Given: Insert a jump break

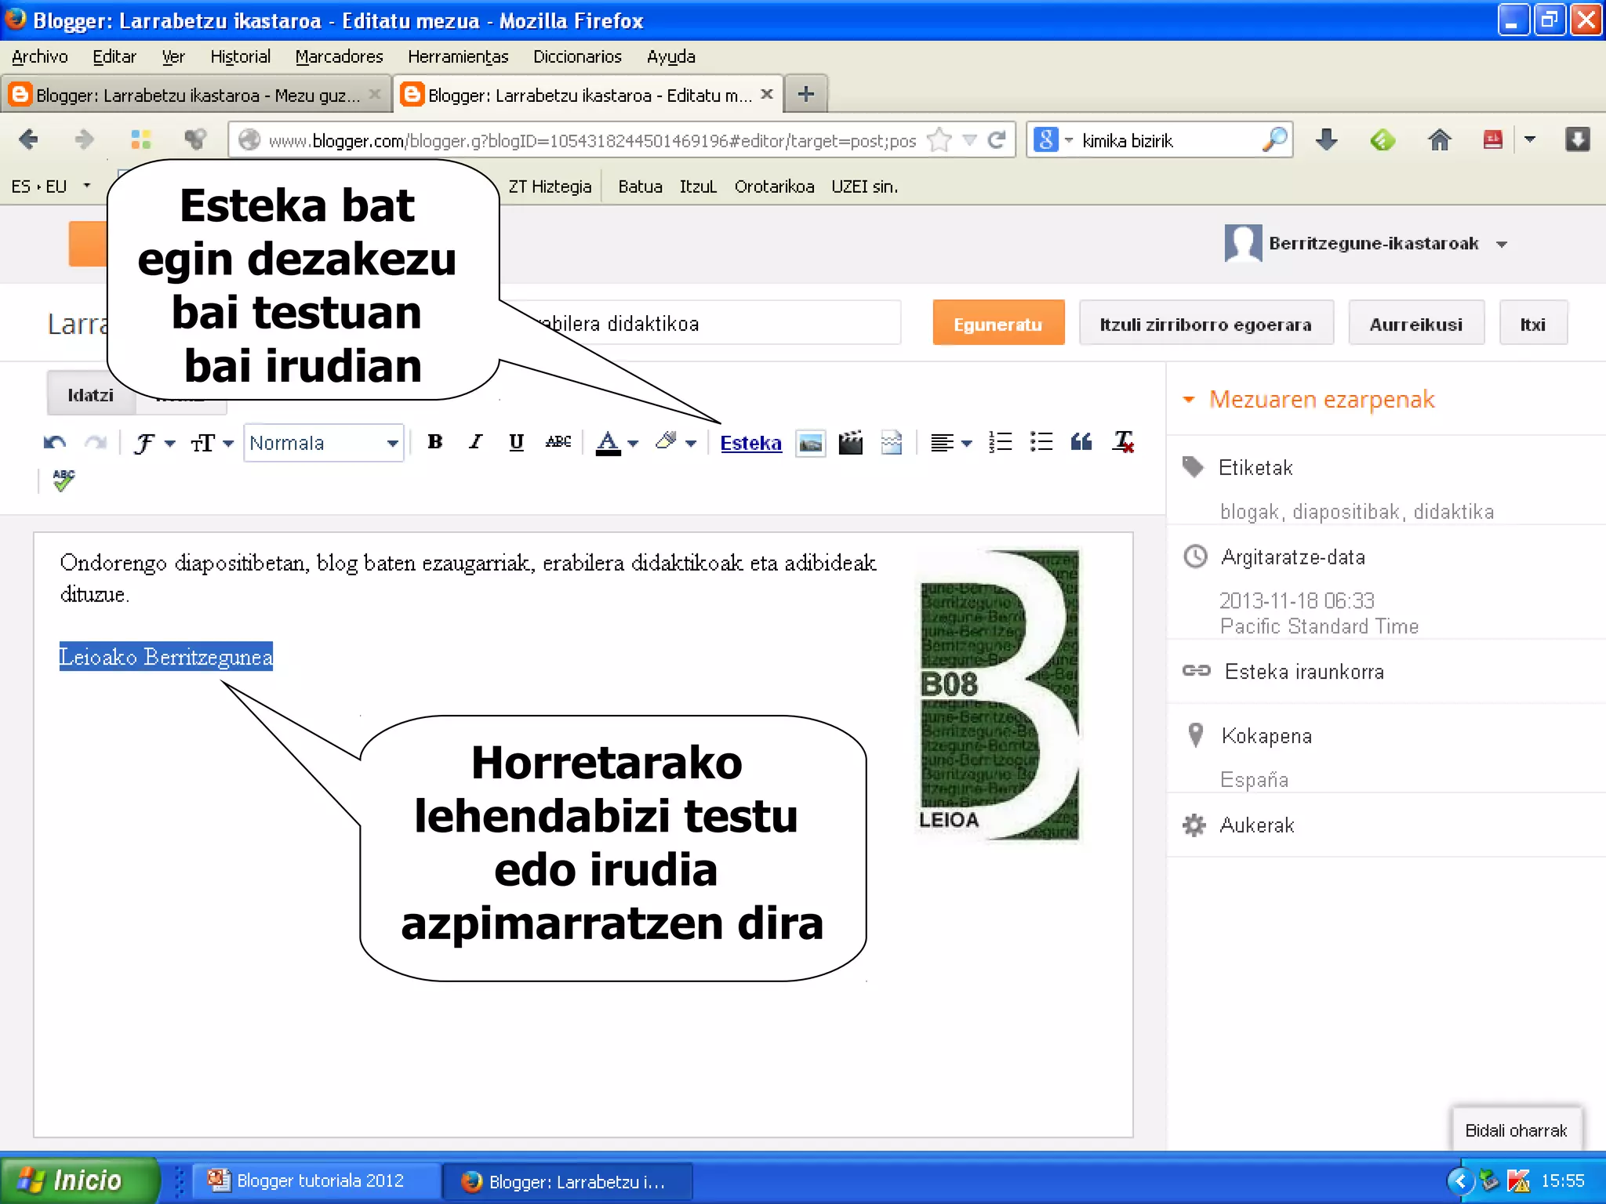Looking at the screenshot, I should tap(892, 443).
